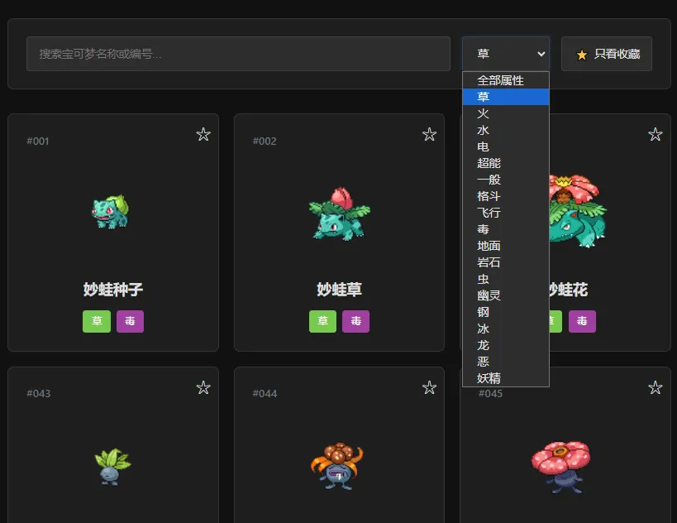This screenshot has height=523, width=677.
Task: Focus the 搜索宝可梦名称或编号 search field
Action: click(238, 54)
